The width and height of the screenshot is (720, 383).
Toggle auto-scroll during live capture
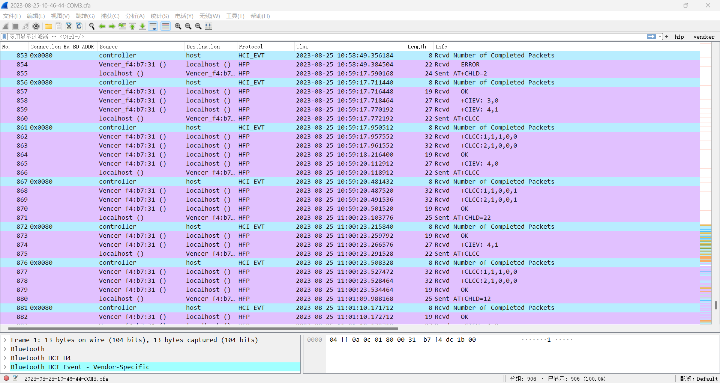pos(153,26)
